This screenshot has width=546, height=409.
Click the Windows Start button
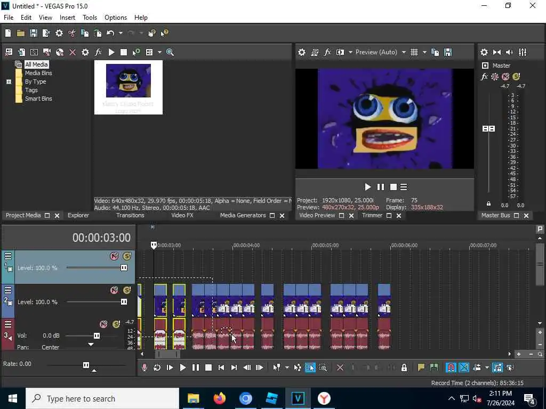pyautogui.click(x=13, y=398)
